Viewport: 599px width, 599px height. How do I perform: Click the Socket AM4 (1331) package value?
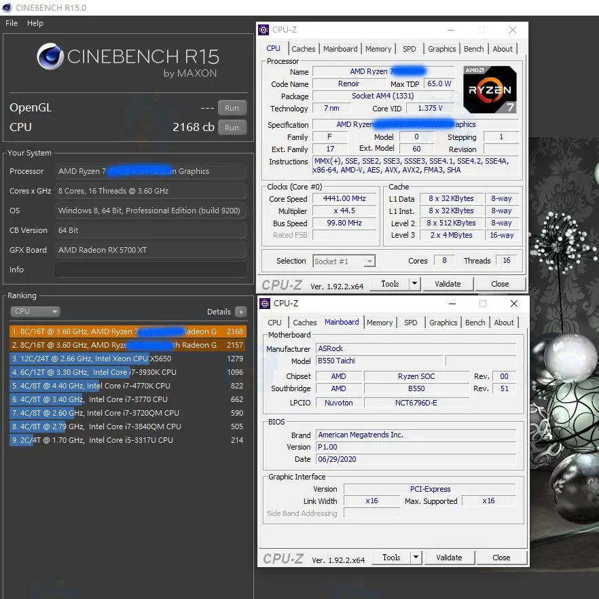coord(383,96)
